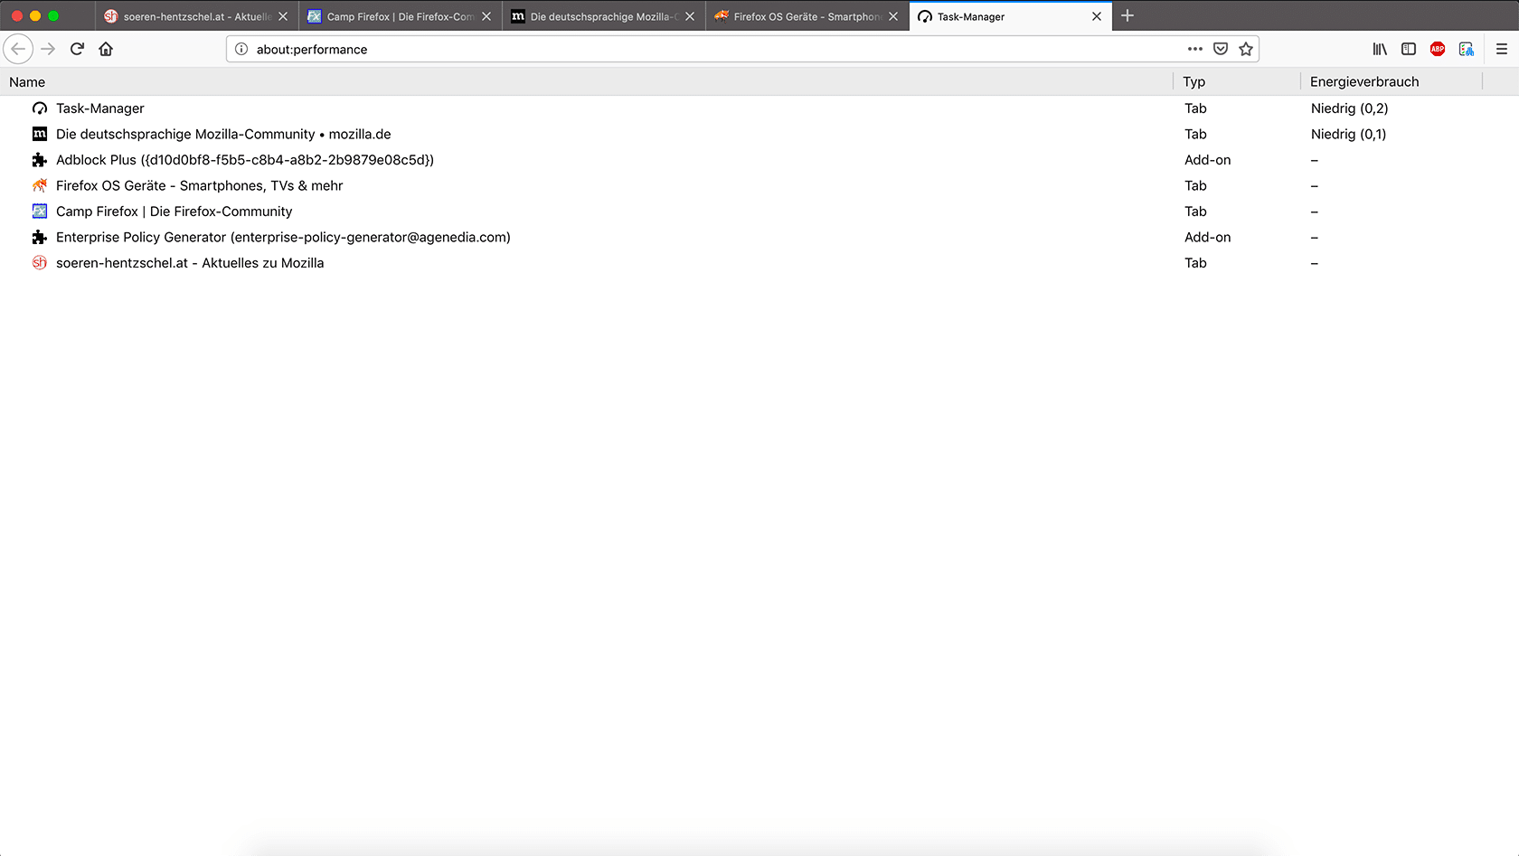This screenshot has width=1519, height=856.
Task: Show site information icon in address bar
Action: click(x=241, y=49)
